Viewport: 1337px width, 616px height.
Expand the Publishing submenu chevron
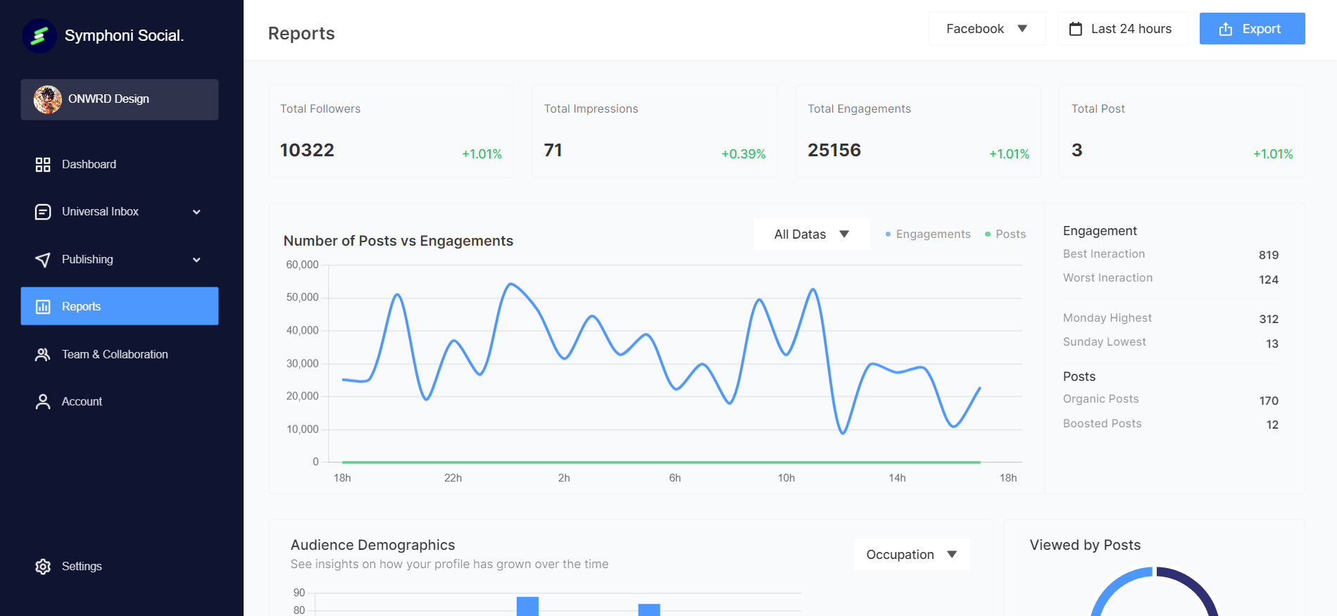click(x=196, y=260)
